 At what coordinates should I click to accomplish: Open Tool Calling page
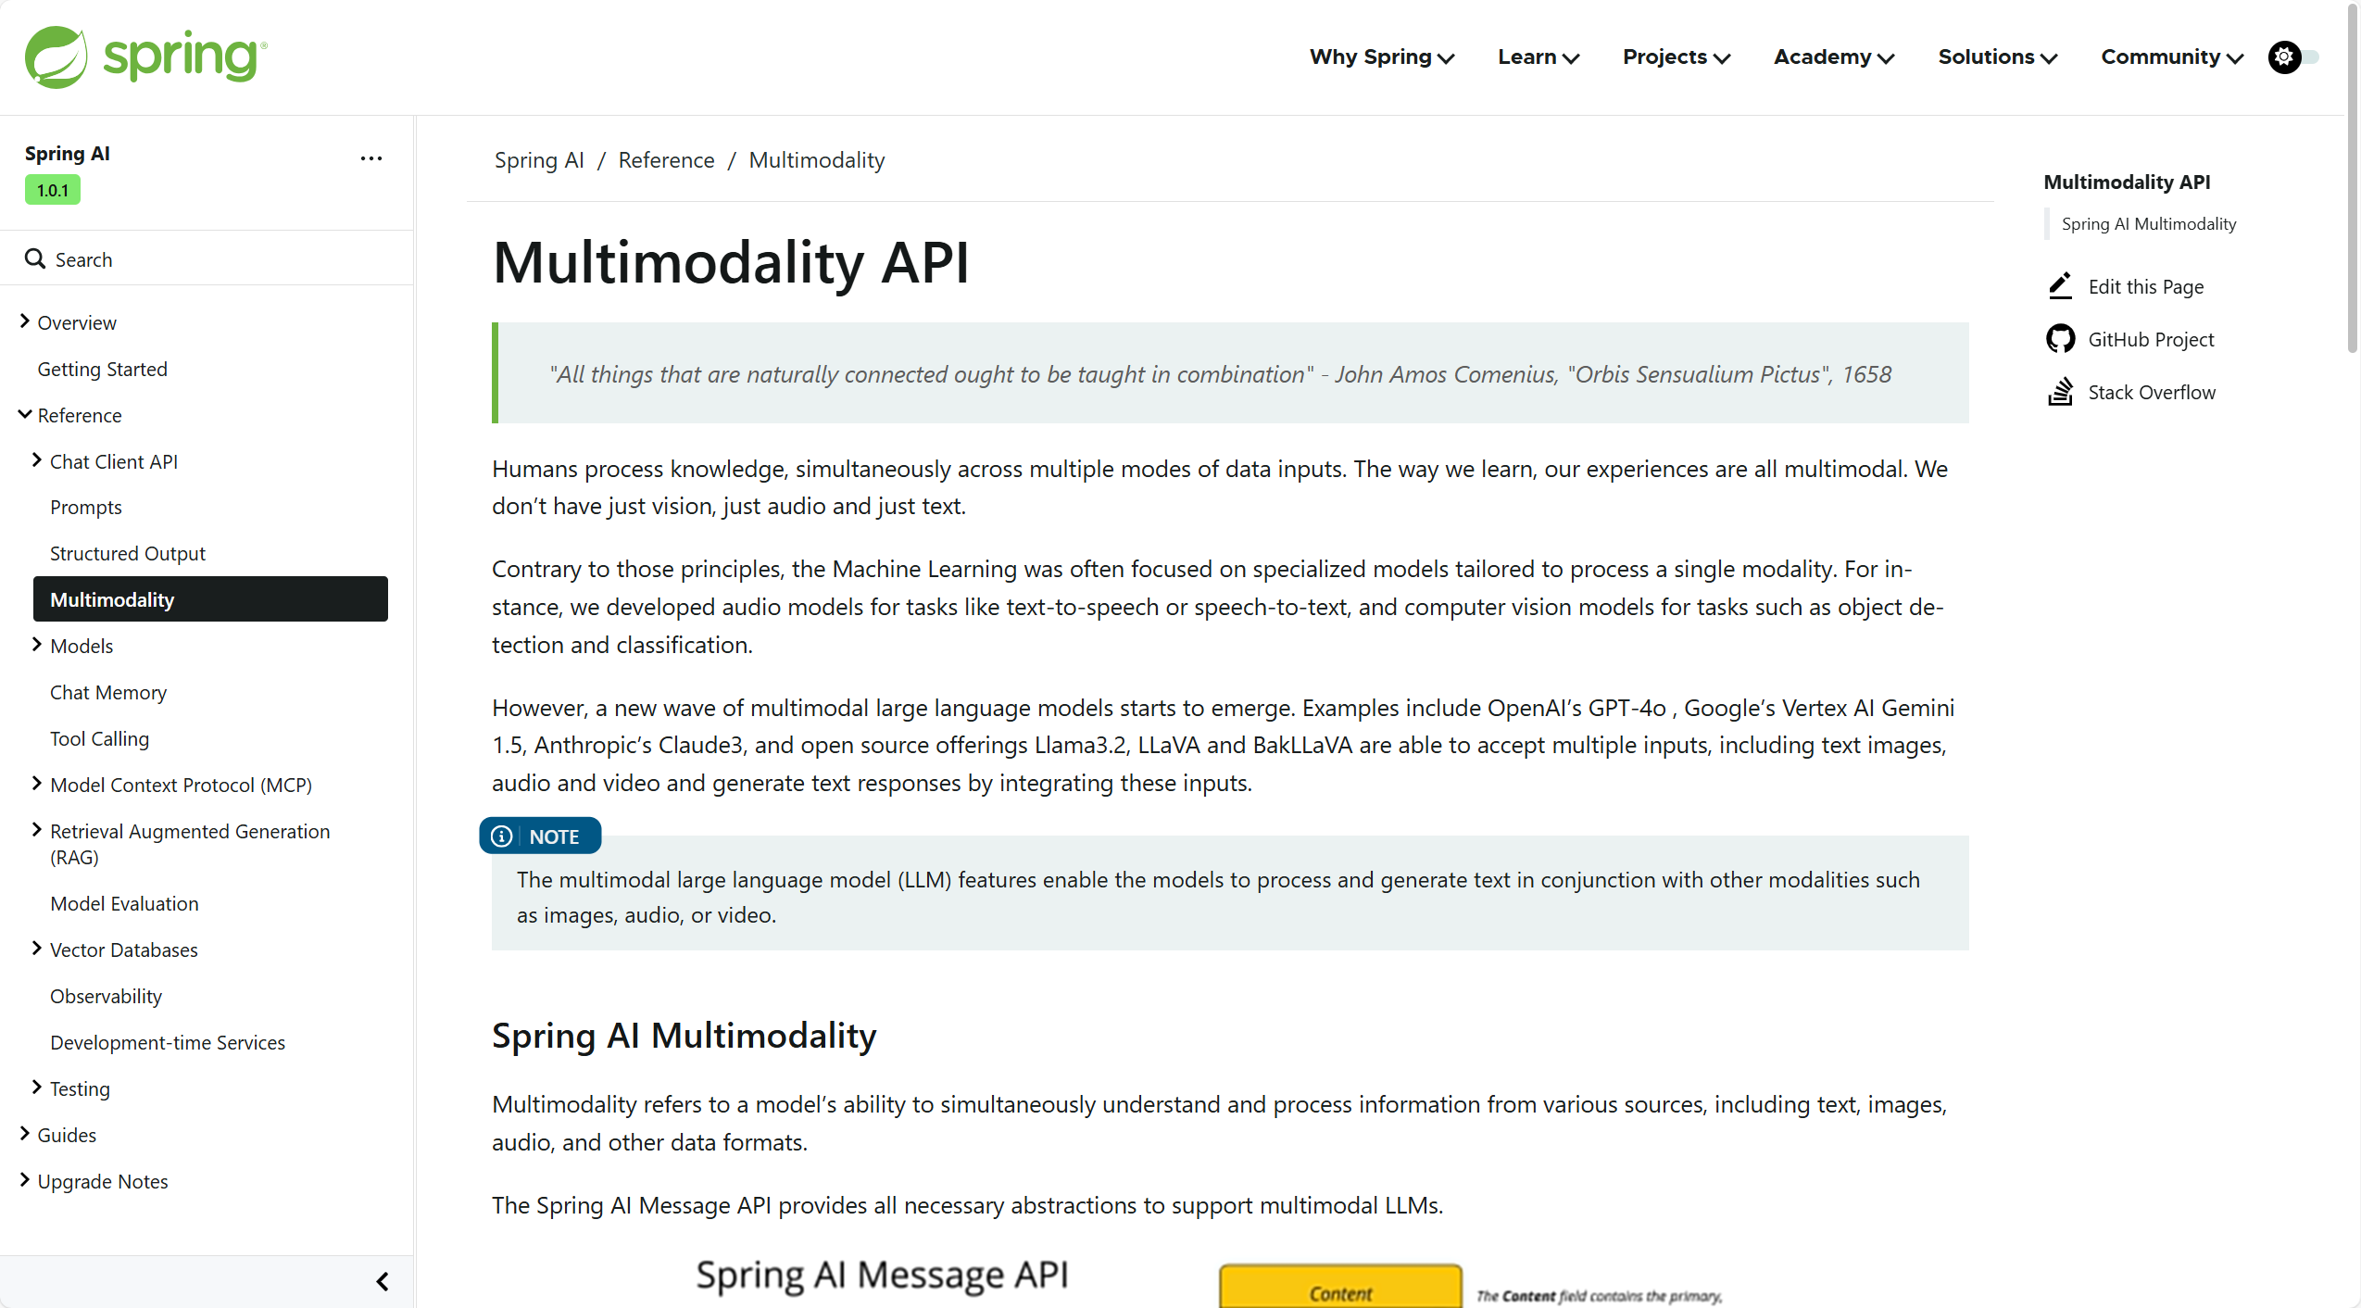[x=100, y=738]
